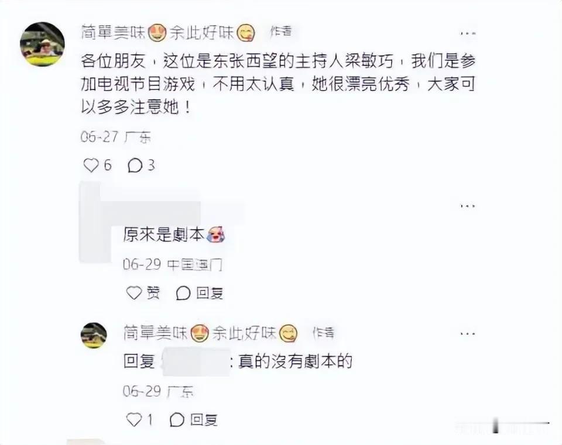Open more options on the 真的沒有劇本的 reply
Viewport: 562px width, 445px height.
pos(468,334)
